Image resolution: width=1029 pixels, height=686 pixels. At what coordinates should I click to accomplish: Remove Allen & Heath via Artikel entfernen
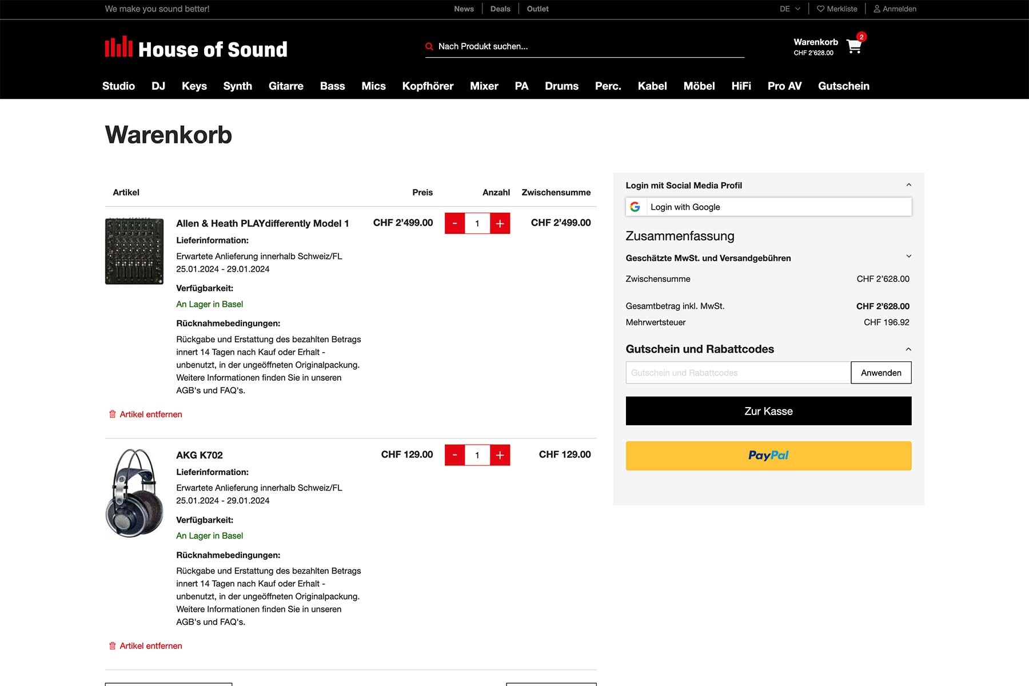pyautogui.click(x=151, y=414)
